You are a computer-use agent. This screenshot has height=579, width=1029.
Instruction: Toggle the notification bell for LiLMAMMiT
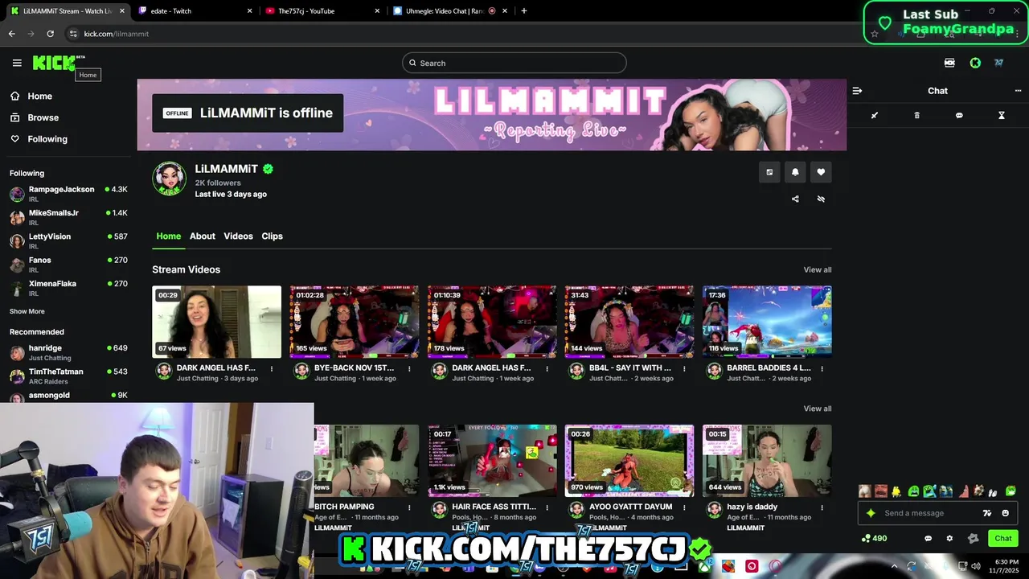pyautogui.click(x=795, y=172)
